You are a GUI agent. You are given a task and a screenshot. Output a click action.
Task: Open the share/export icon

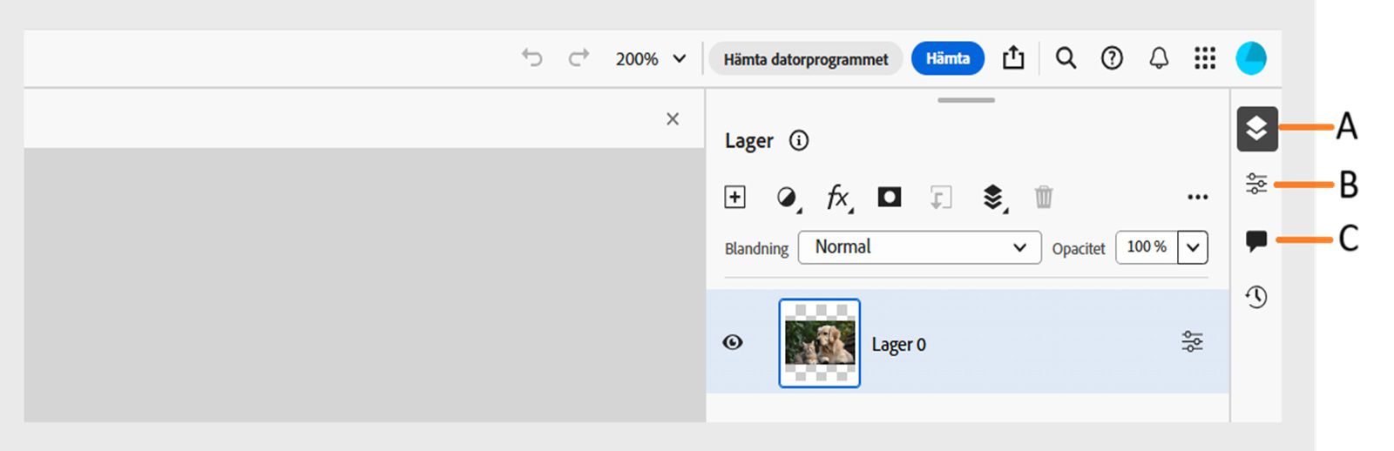tap(1013, 57)
